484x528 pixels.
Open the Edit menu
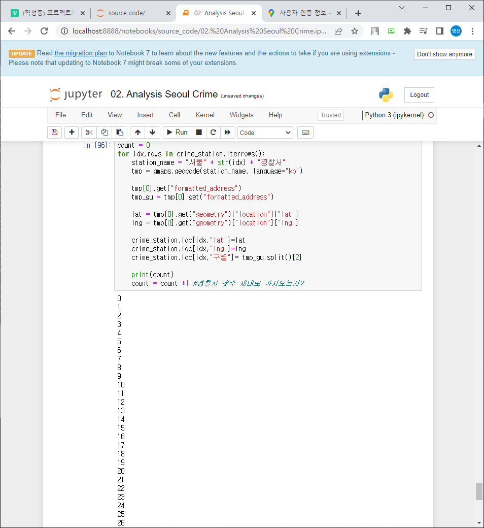[87, 115]
